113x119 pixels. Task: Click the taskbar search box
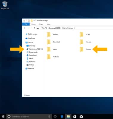click(29, 117)
